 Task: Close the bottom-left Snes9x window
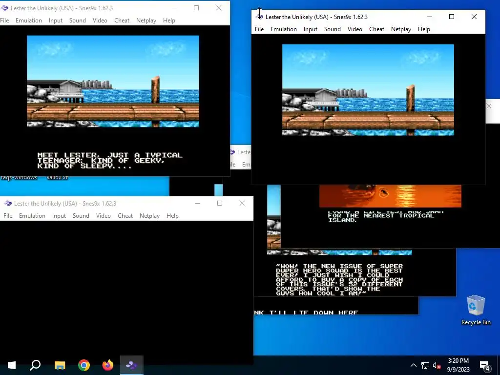242,204
